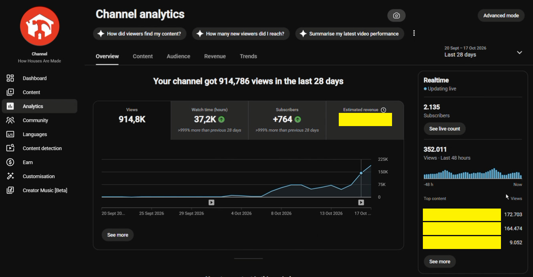
Task: Switch to the Content analytics tab
Action: tap(143, 56)
